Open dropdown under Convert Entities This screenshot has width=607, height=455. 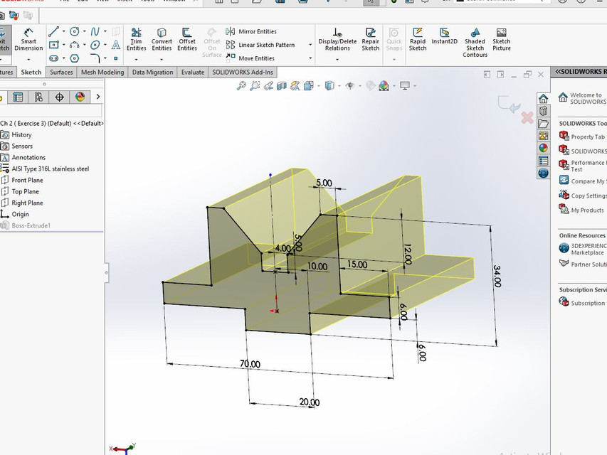[x=162, y=60]
